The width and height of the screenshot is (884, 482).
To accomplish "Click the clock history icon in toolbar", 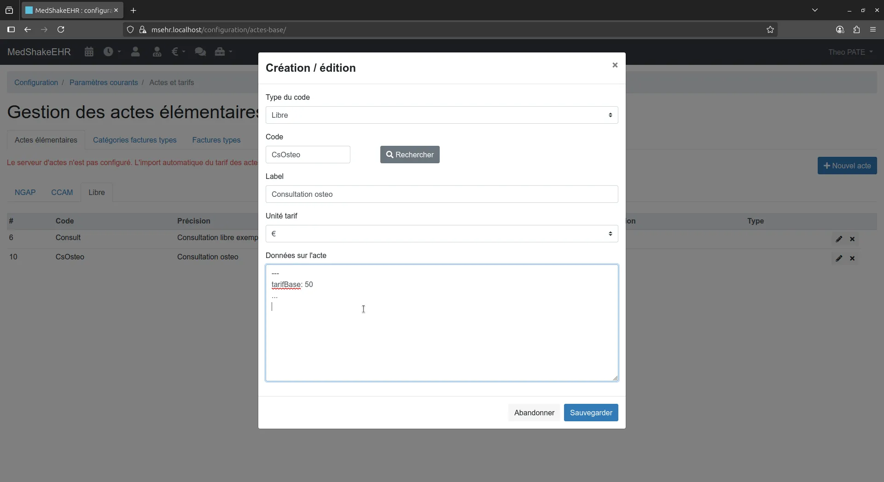I will point(109,52).
